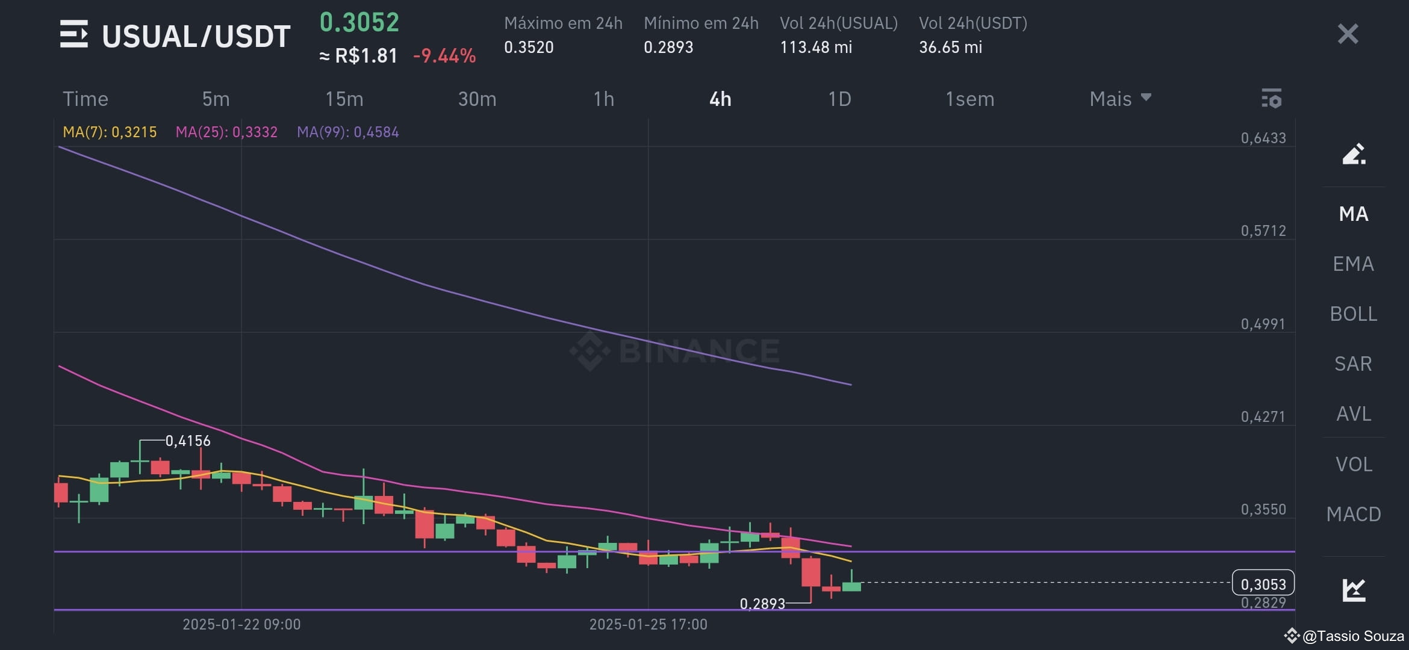Click the Vol 24h(USDT) value 36.65 mi
1409x650 pixels.
click(x=950, y=47)
